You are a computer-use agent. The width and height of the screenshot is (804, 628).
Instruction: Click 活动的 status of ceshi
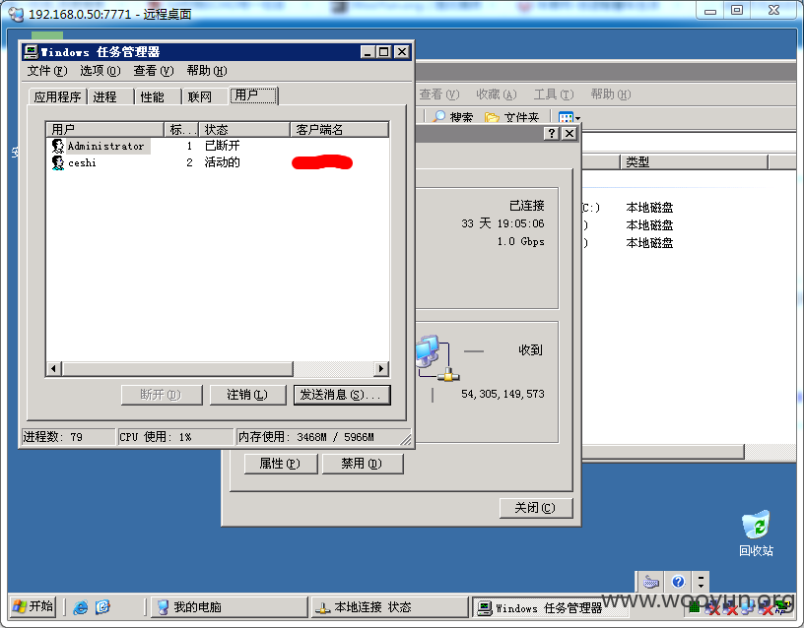[x=222, y=162]
